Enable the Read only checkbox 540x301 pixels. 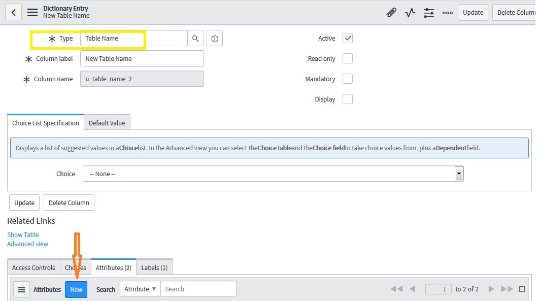tap(348, 59)
